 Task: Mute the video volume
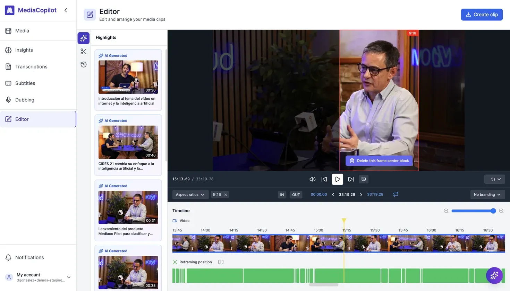tap(312, 179)
